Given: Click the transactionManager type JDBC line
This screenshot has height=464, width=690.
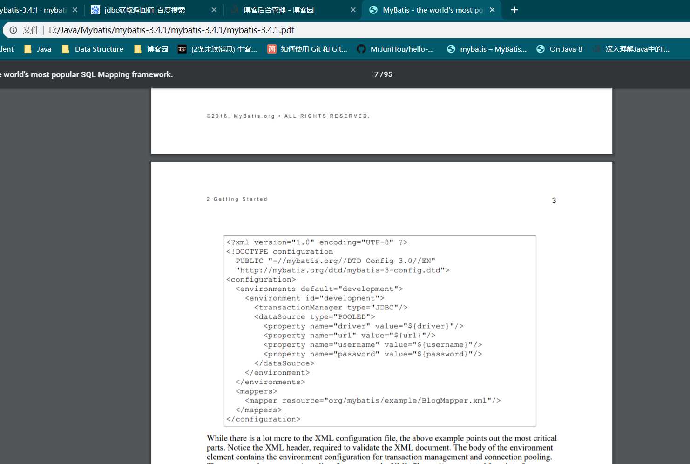Looking at the screenshot, I should pyautogui.click(x=331, y=308).
